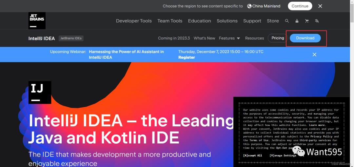354x167 pixels.
Task: Open the shopping cart icon
Action: pyautogui.click(x=307, y=21)
